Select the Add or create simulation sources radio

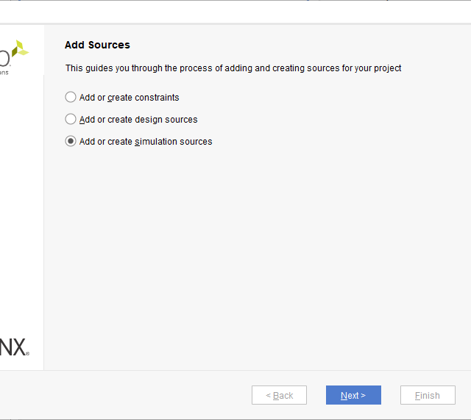[x=71, y=141]
